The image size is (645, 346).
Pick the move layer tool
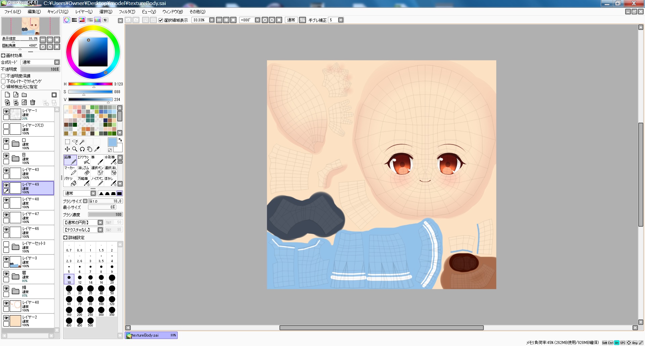(x=68, y=149)
